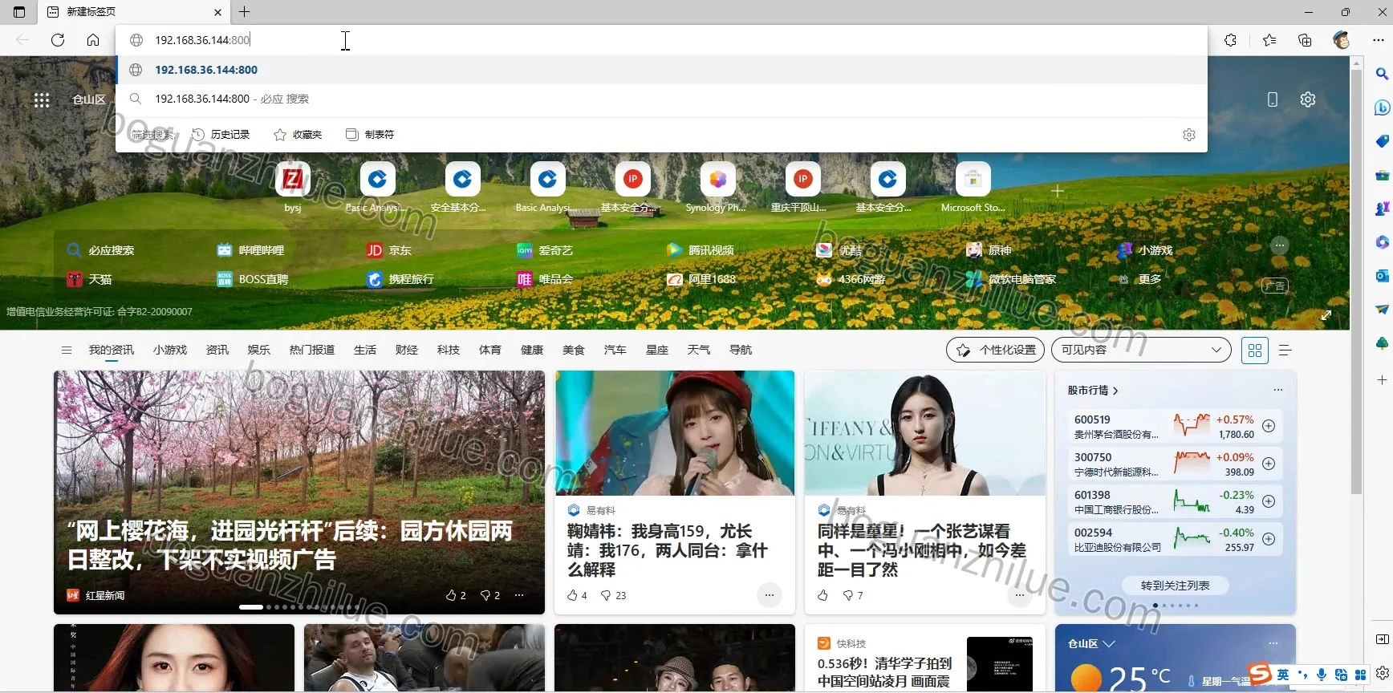Open the 可见内容 dropdown

click(1142, 350)
